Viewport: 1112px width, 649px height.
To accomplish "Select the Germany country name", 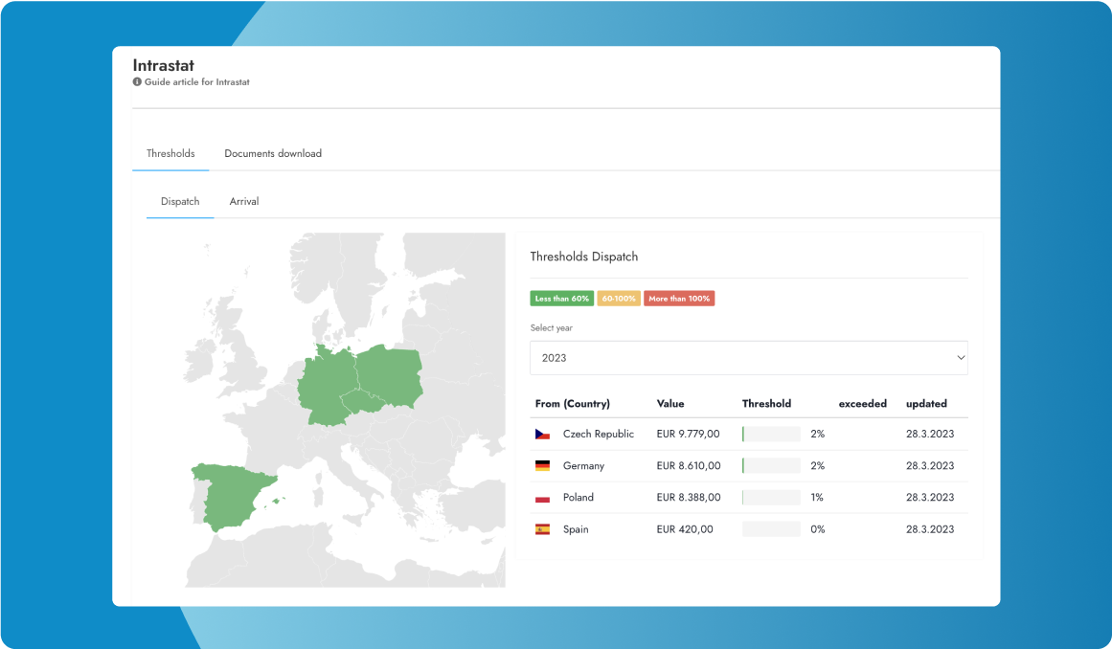I will click(x=583, y=466).
